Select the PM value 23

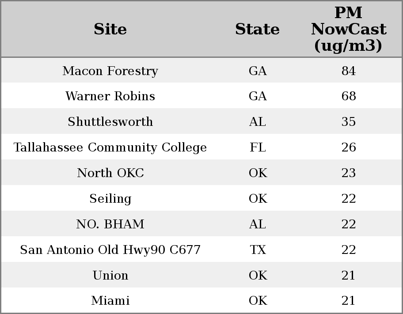click(x=348, y=173)
